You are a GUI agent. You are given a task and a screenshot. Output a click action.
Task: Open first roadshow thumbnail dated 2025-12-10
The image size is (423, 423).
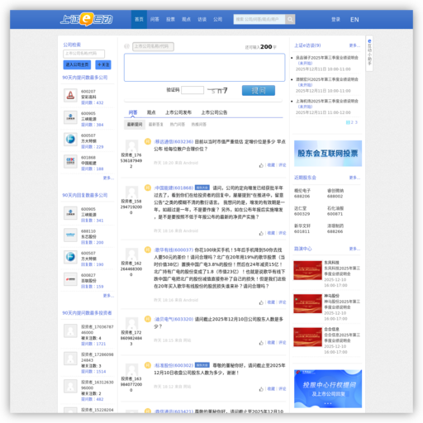point(307,270)
